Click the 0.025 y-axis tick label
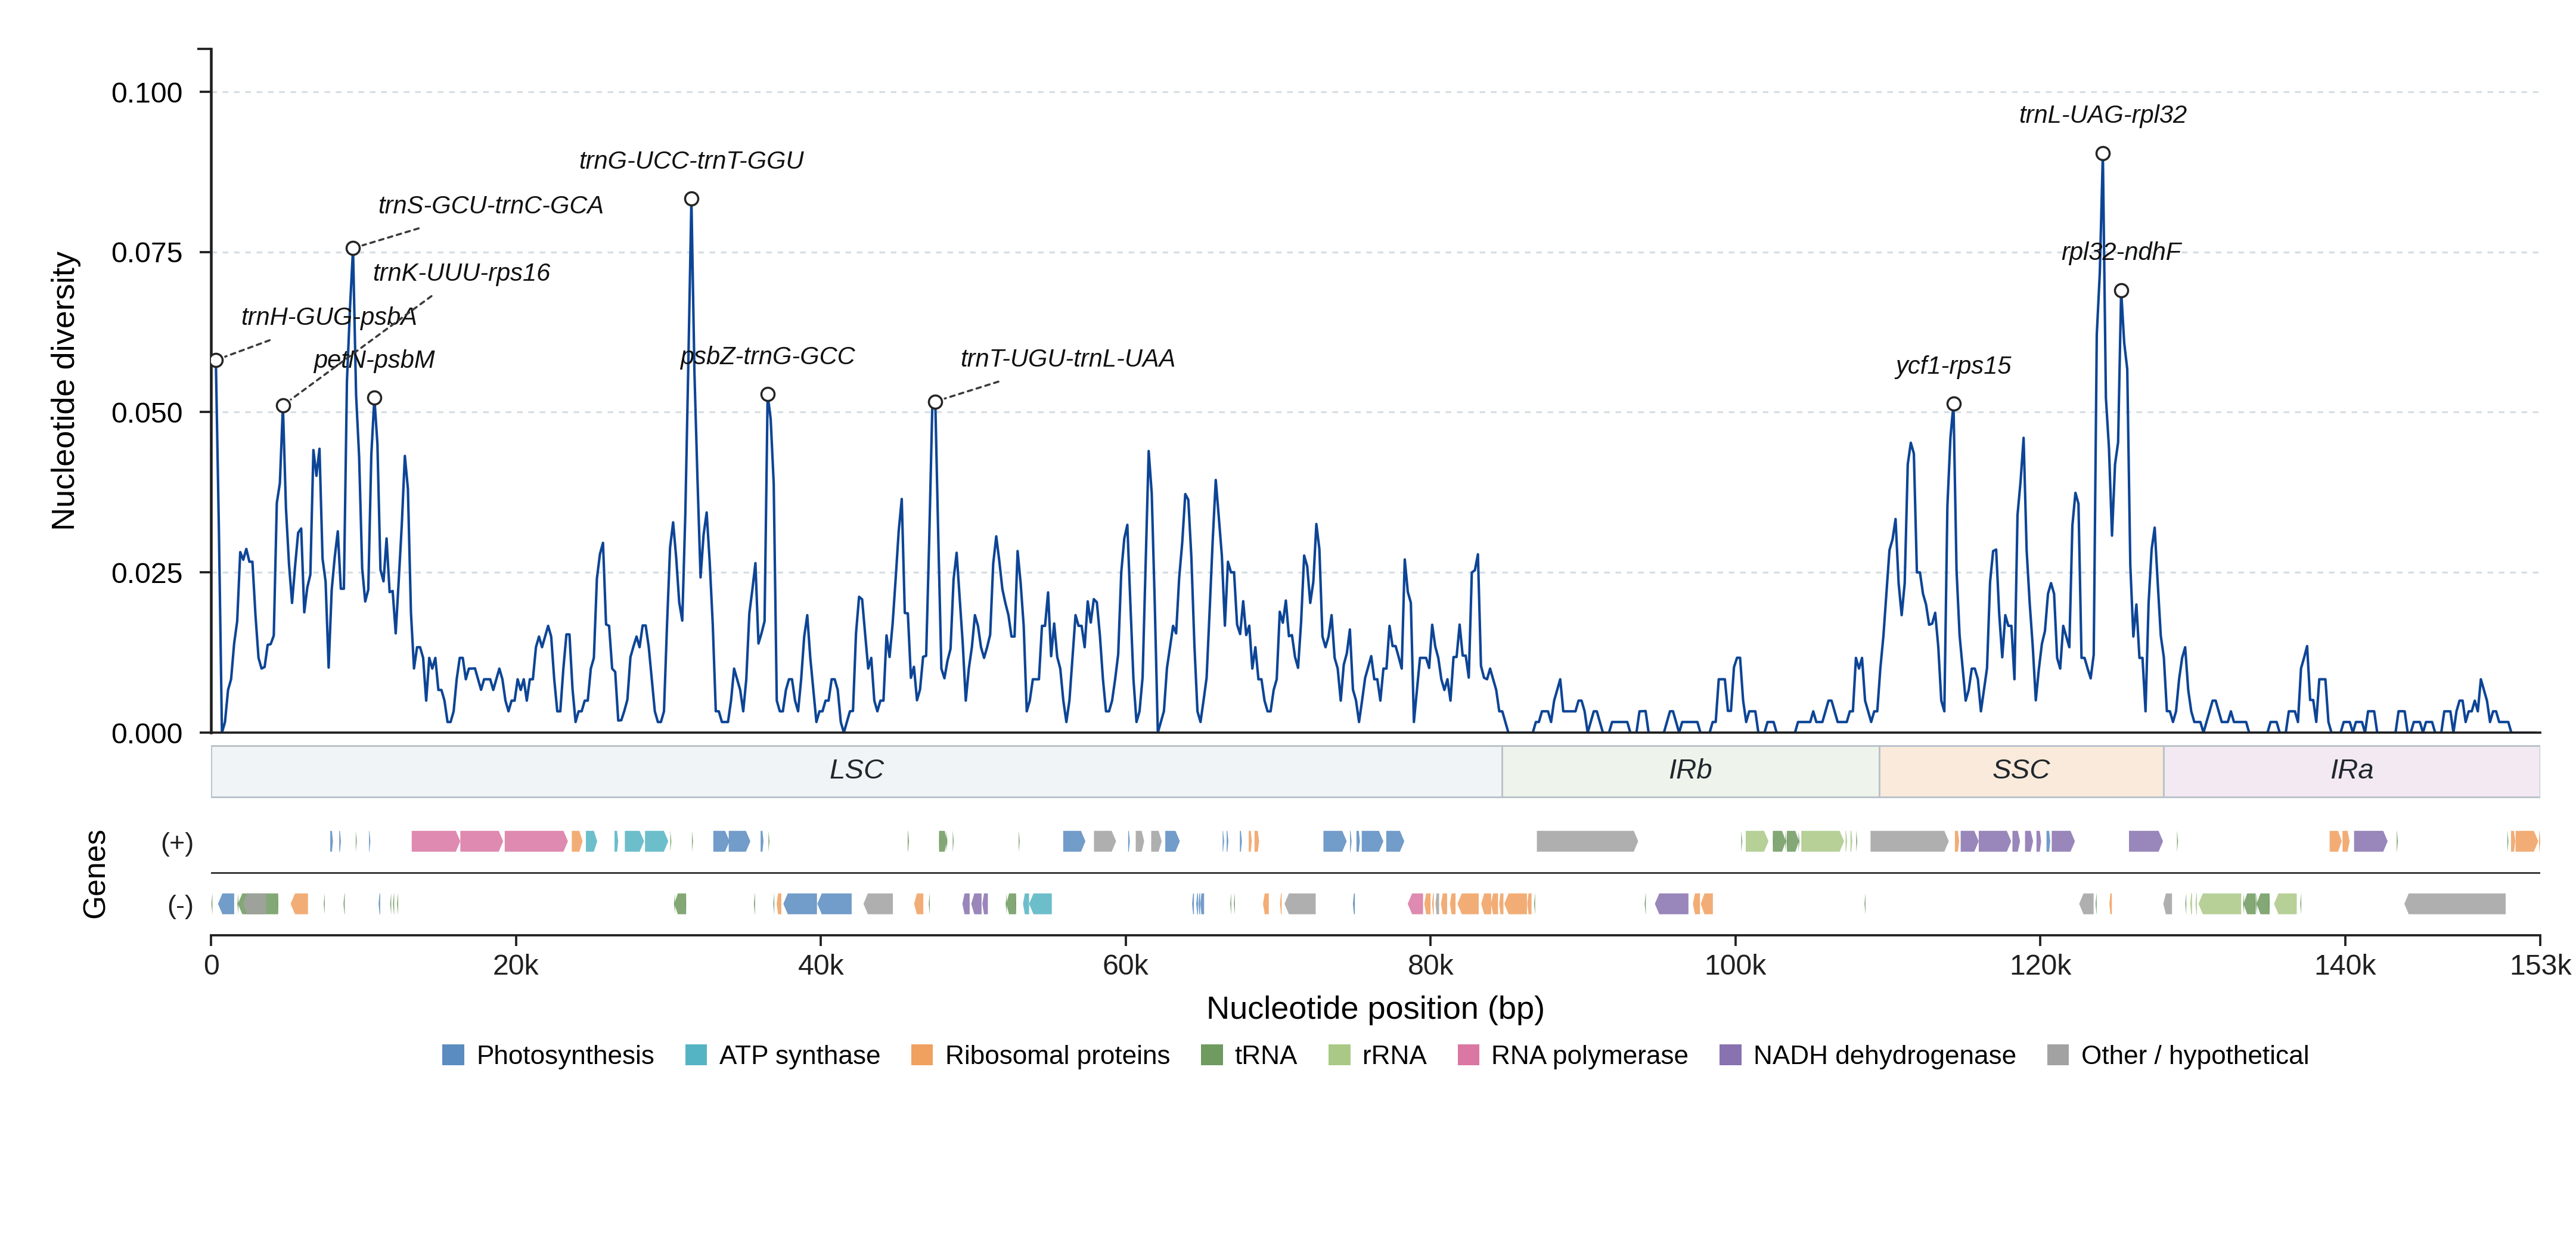 147,573
